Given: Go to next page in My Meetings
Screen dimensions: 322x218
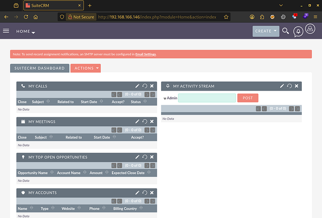Looking at the screenshot, I should [x=147, y=130].
